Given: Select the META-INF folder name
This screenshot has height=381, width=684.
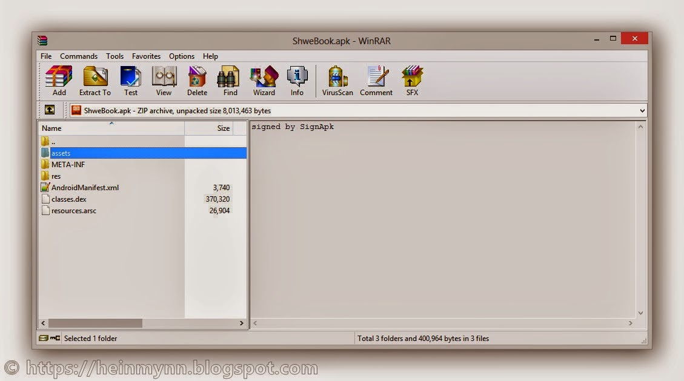Looking at the screenshot, I should (x=68, y=164).
